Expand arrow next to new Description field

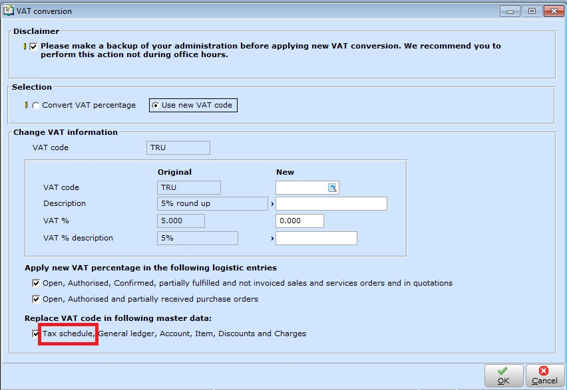point(272,204)
